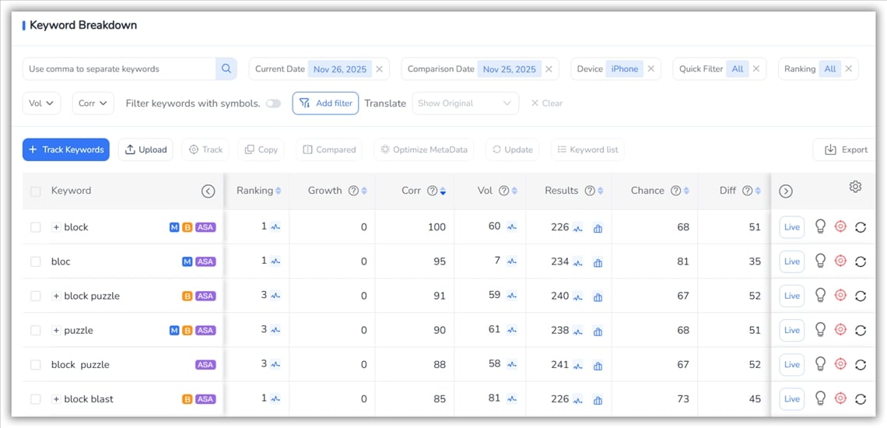
Task: Open Show Original translate dropdown
Action: (465, 103)
